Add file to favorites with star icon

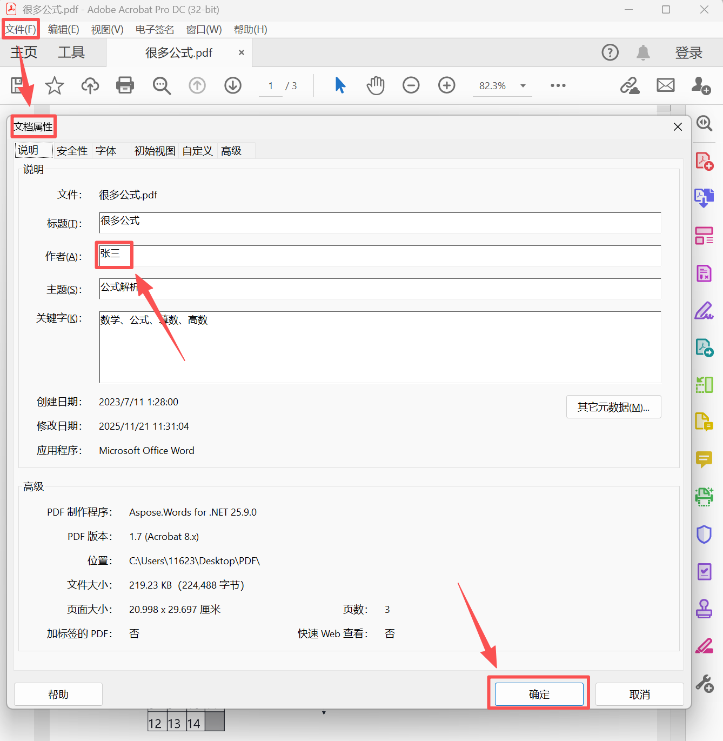tap(54, 85)
